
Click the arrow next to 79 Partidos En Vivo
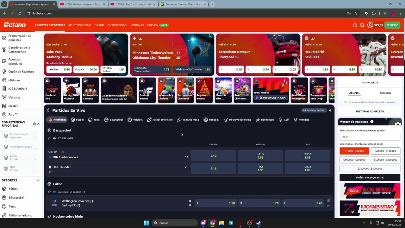[330, 111]
